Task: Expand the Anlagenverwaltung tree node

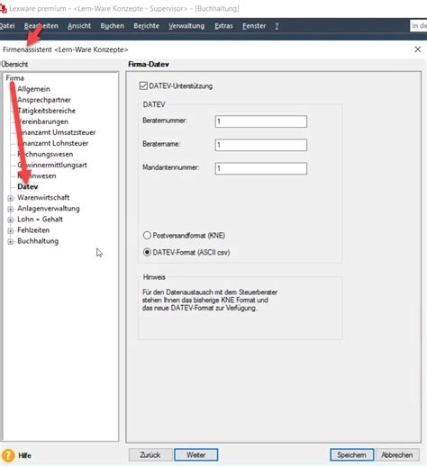Action: (10, 209)
